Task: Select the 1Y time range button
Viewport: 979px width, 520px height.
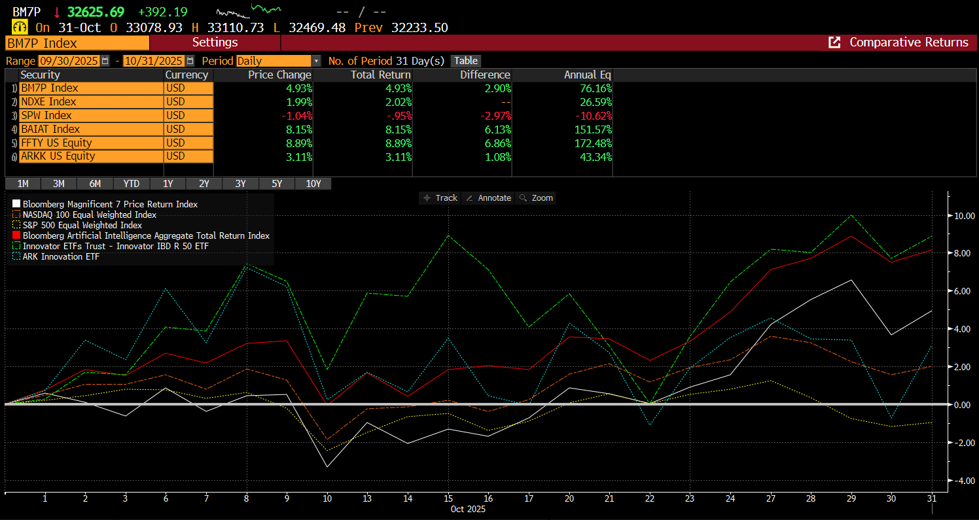Action: click(x=168, y=184)
